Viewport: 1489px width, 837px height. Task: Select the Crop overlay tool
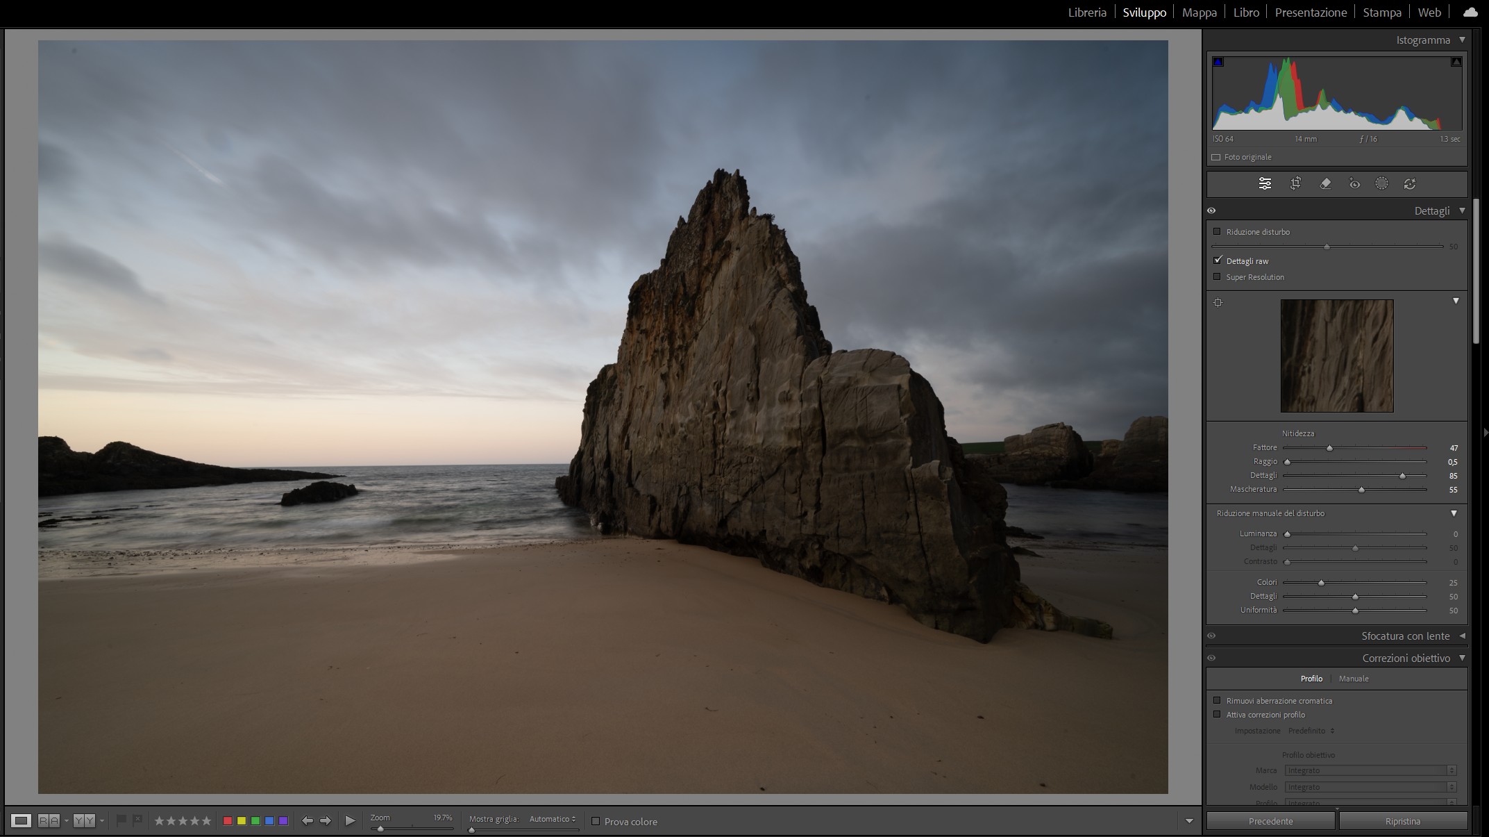(x=1295, y=184)
